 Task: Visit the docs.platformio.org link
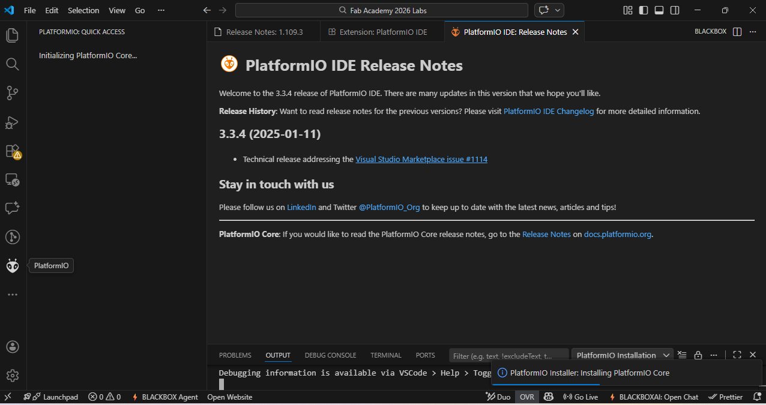pyautogui.click(x=618, y=234)
